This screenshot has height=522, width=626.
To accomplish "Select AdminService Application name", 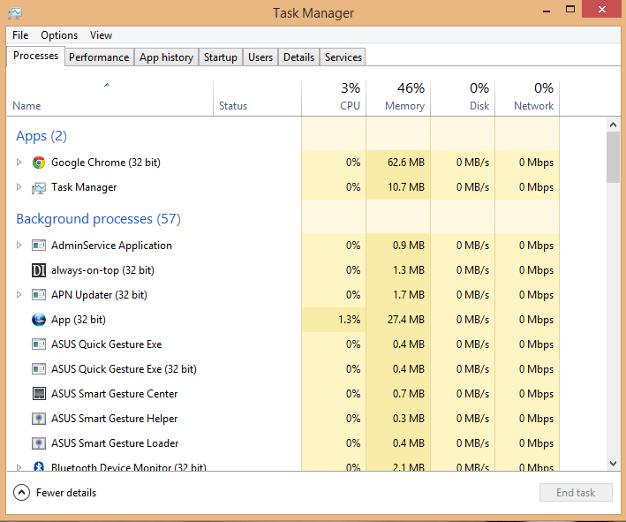I will (x=111, y=246).
